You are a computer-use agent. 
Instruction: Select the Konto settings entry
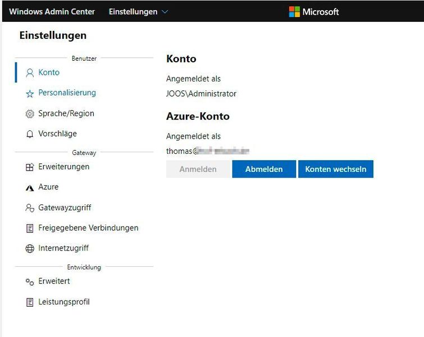pyautogui.click(x=84, y=72)
